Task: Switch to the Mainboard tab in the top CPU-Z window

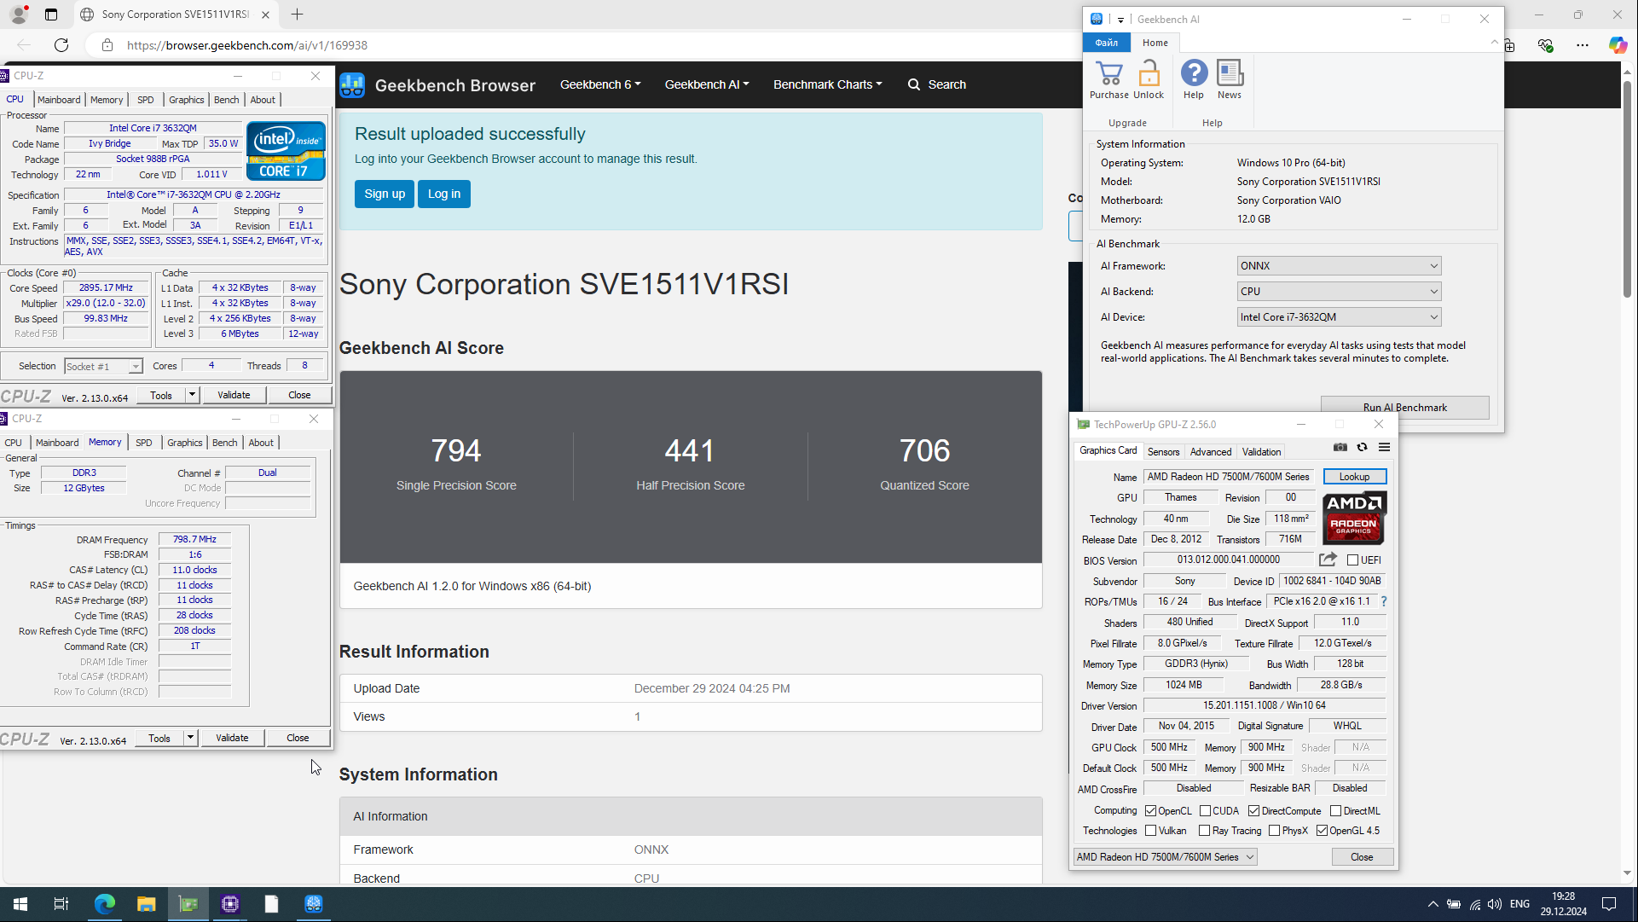Action: 59,100
